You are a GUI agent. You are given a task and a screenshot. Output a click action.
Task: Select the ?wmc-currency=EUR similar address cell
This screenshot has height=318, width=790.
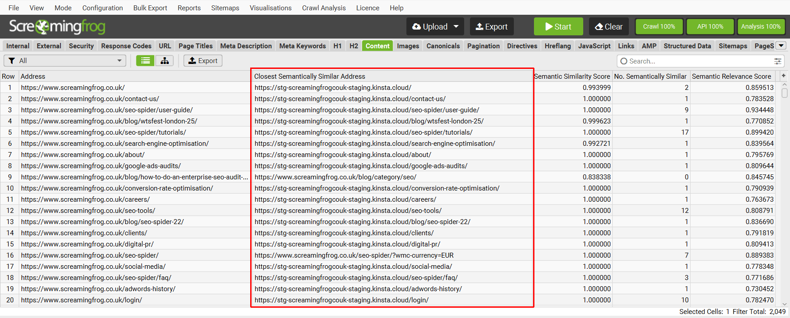(x=392, y=255)
